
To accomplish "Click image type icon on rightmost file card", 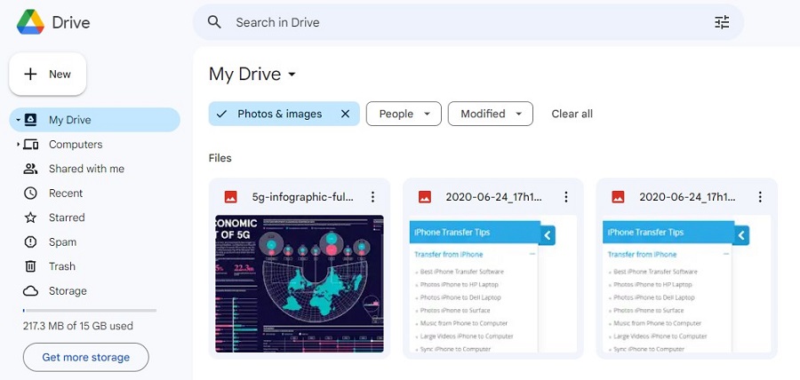I will (618, 196).
